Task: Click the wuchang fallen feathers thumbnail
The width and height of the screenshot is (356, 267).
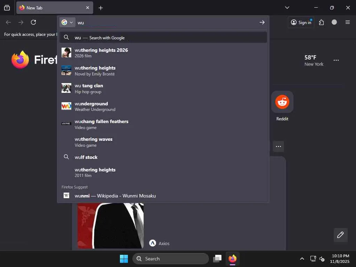Action: 66,124
